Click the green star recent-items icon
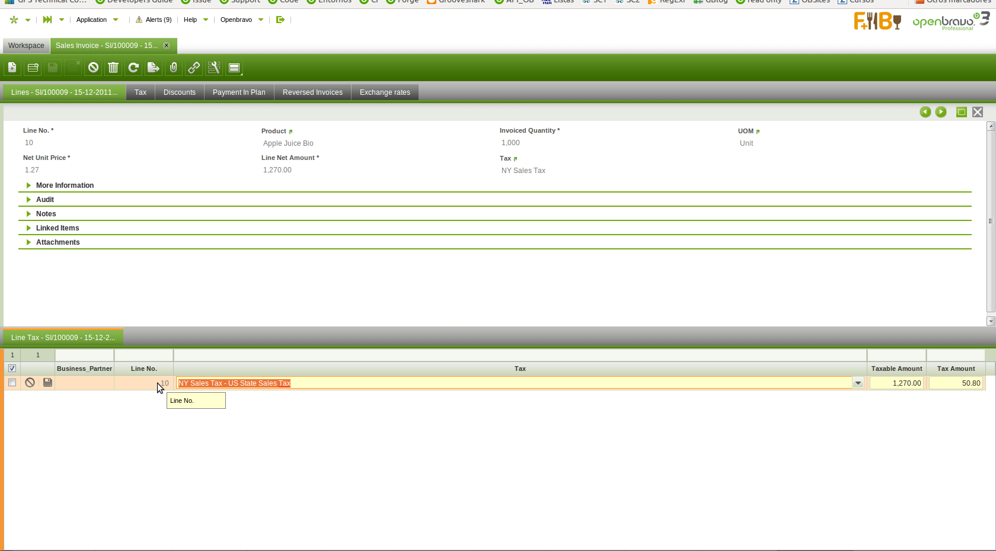996x551 pixels. (x=14, y=20)
